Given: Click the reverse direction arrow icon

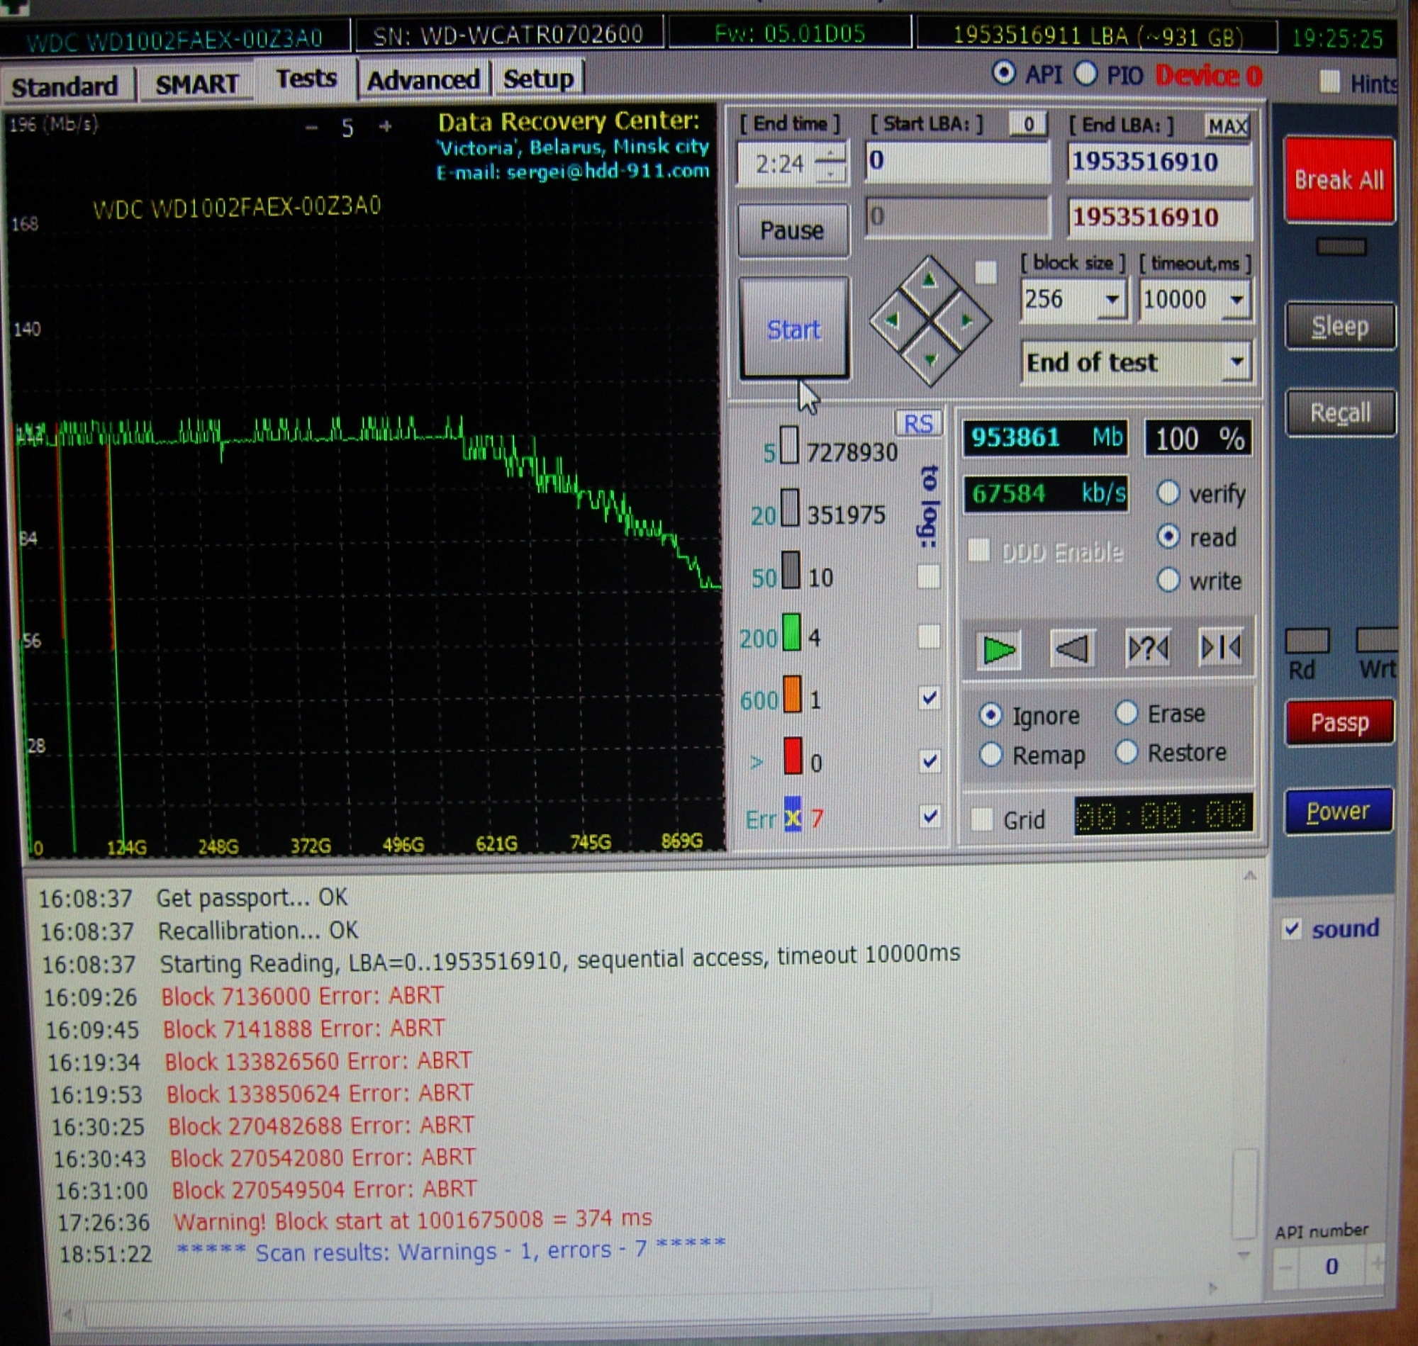Looking at the screenshot, I should click(1072, 649).
